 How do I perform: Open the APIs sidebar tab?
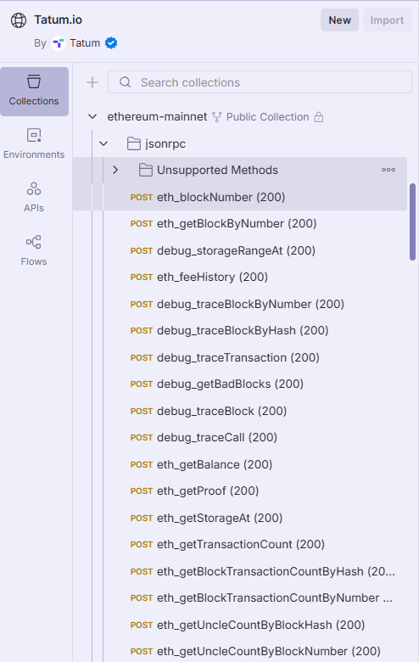[34, 197]
